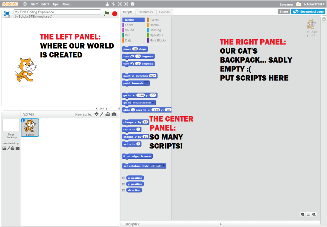
Task: Create new sprite from camera
Action: tap(114, 114)
